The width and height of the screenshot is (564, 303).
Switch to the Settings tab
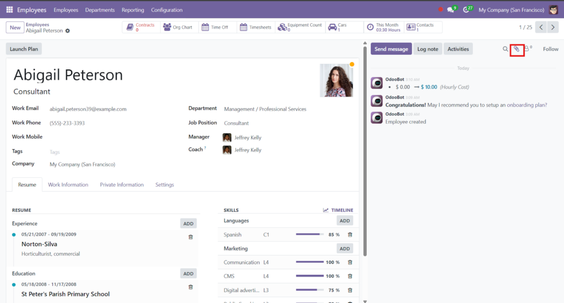164,185
